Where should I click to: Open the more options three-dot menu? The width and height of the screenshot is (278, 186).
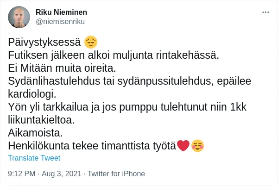tap(265, 12)
